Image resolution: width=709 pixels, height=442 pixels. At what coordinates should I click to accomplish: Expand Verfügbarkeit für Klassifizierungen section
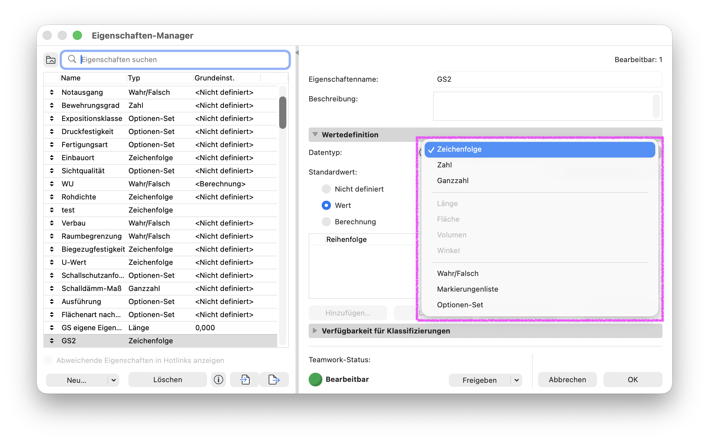click(315, 331)
